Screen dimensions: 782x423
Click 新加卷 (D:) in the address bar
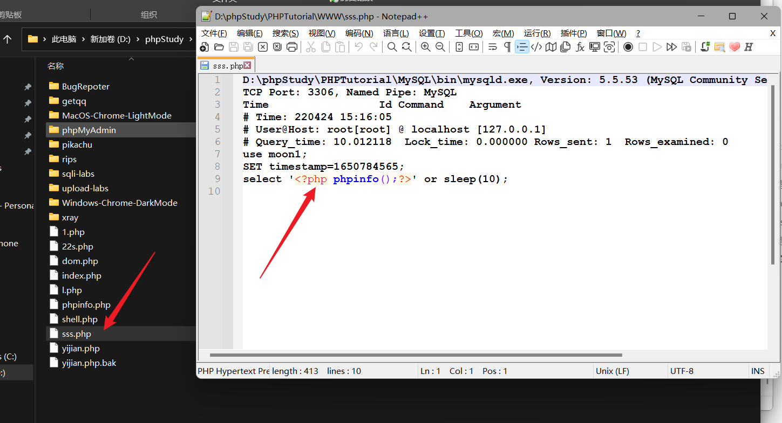tap(110, 39)
